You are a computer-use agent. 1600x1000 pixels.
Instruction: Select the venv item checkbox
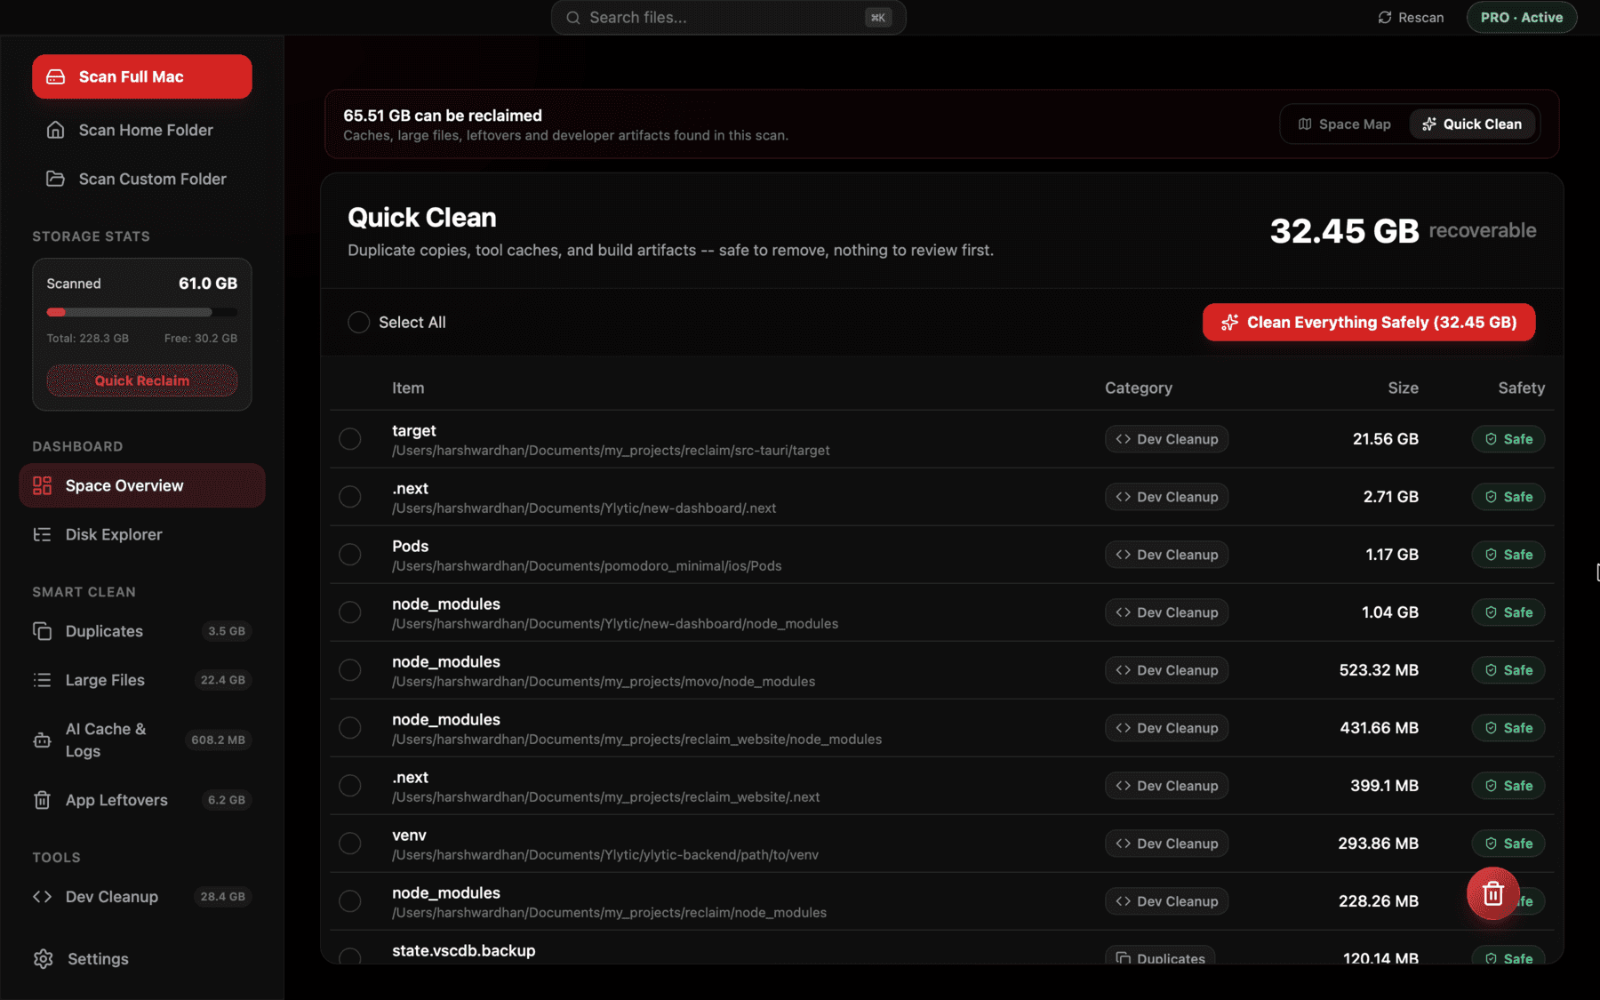pyautogui.click(x=350, y=844)
